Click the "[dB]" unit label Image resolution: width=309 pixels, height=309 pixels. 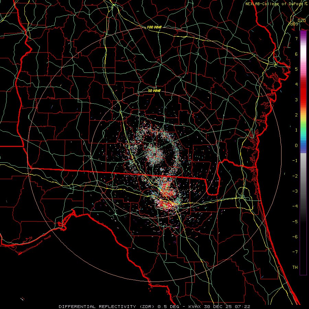[293, 24]
